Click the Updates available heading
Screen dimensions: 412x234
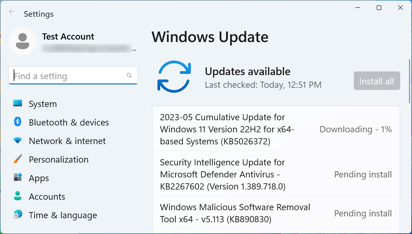pyautogui.click(x=248, y=71)
